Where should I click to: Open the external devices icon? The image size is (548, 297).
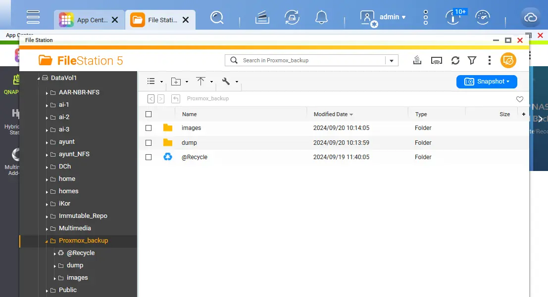coord(292,17)
